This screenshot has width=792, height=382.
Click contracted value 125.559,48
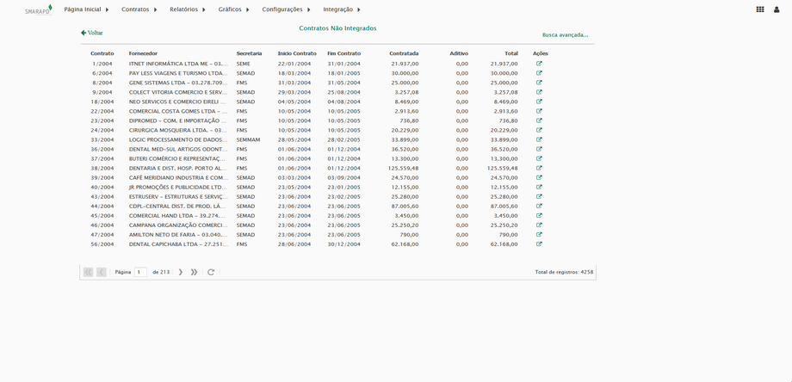[403, 168]
